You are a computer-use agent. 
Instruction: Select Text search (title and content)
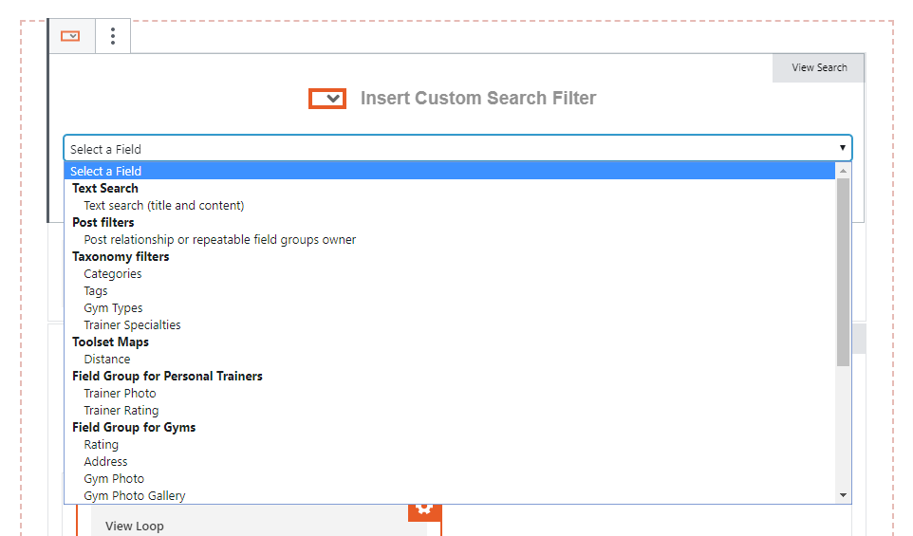pos(163,206)
